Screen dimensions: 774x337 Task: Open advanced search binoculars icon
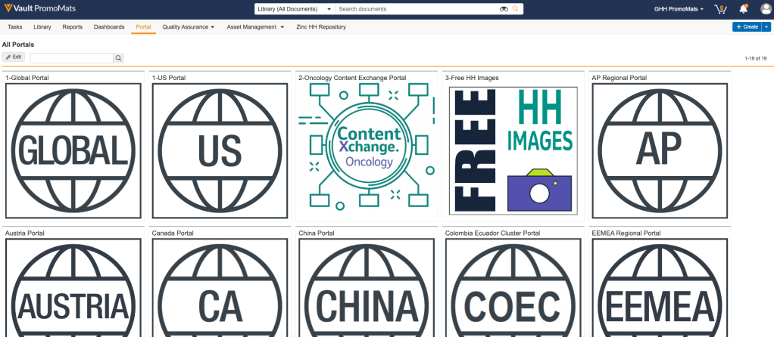(504, 9)
